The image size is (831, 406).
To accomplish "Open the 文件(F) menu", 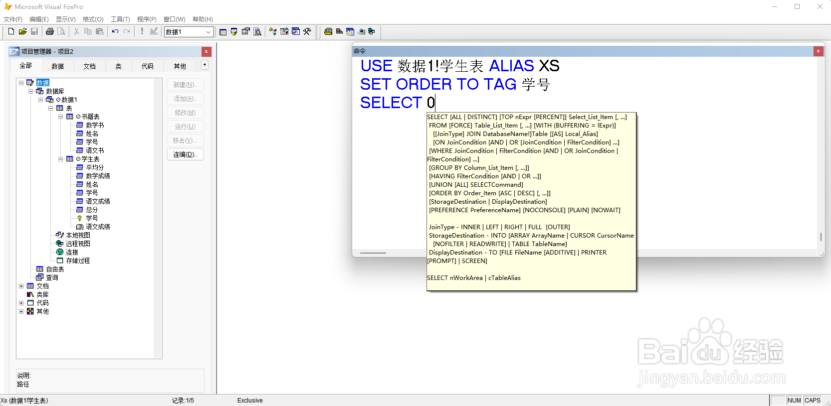I will click(13, 19).
